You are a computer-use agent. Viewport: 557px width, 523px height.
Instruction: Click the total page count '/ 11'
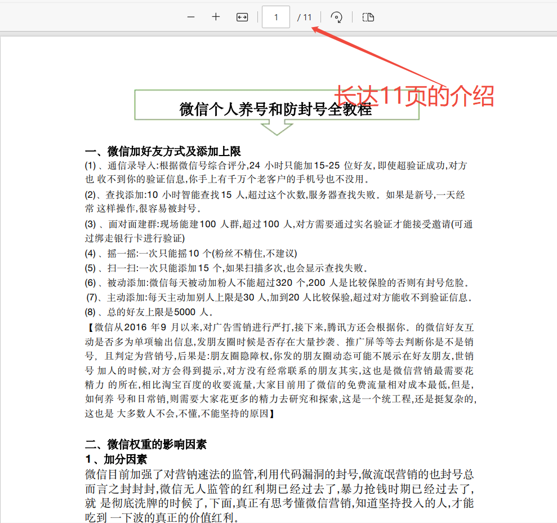[305, 17]
